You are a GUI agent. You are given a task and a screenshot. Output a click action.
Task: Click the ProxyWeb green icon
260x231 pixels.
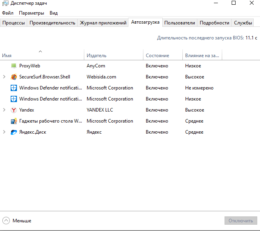tap(14, 66)
